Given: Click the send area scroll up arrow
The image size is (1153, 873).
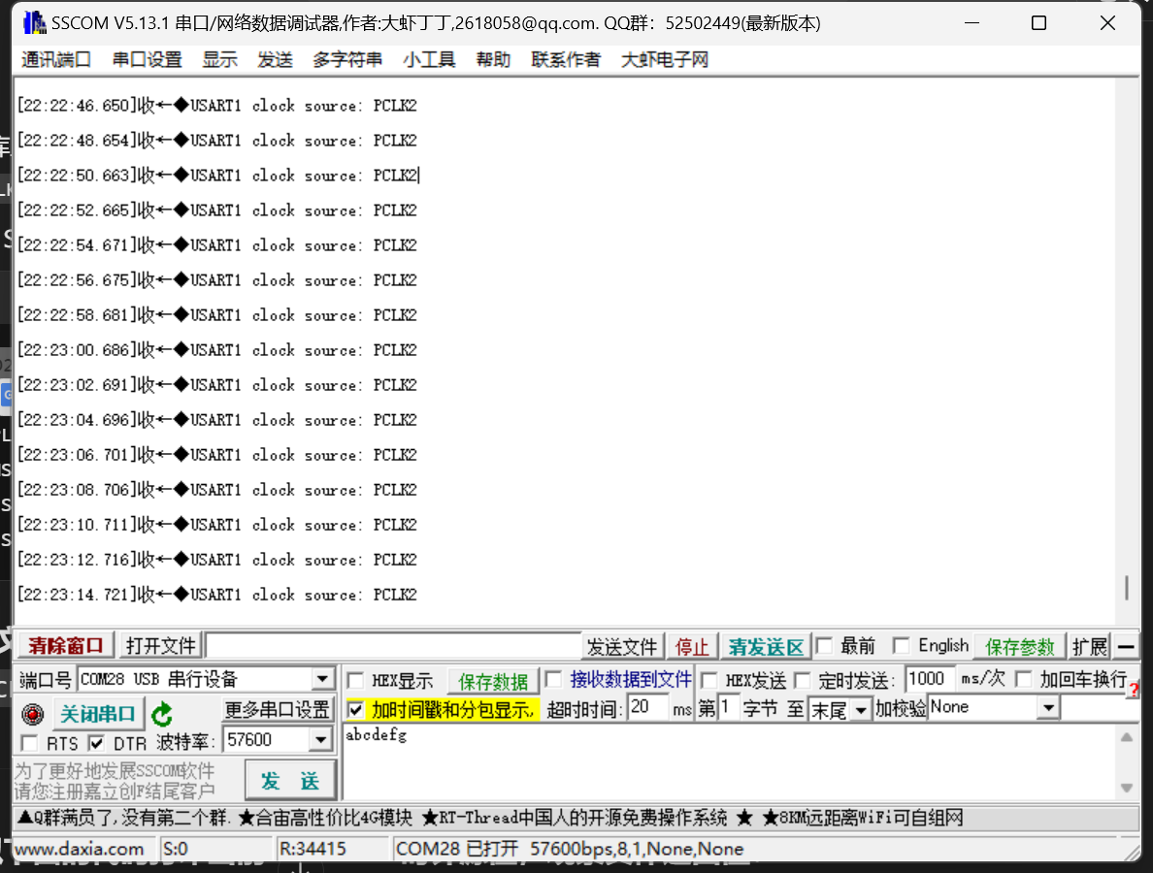Looking at the screenshot, I should coord(1127,737).
